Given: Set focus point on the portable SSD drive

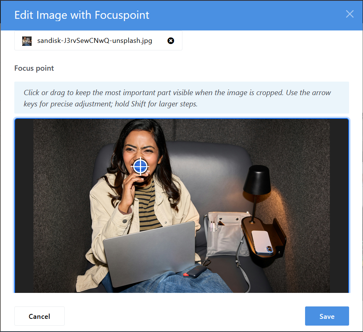Looking at the screenshot, I should [x=195, y=271].
